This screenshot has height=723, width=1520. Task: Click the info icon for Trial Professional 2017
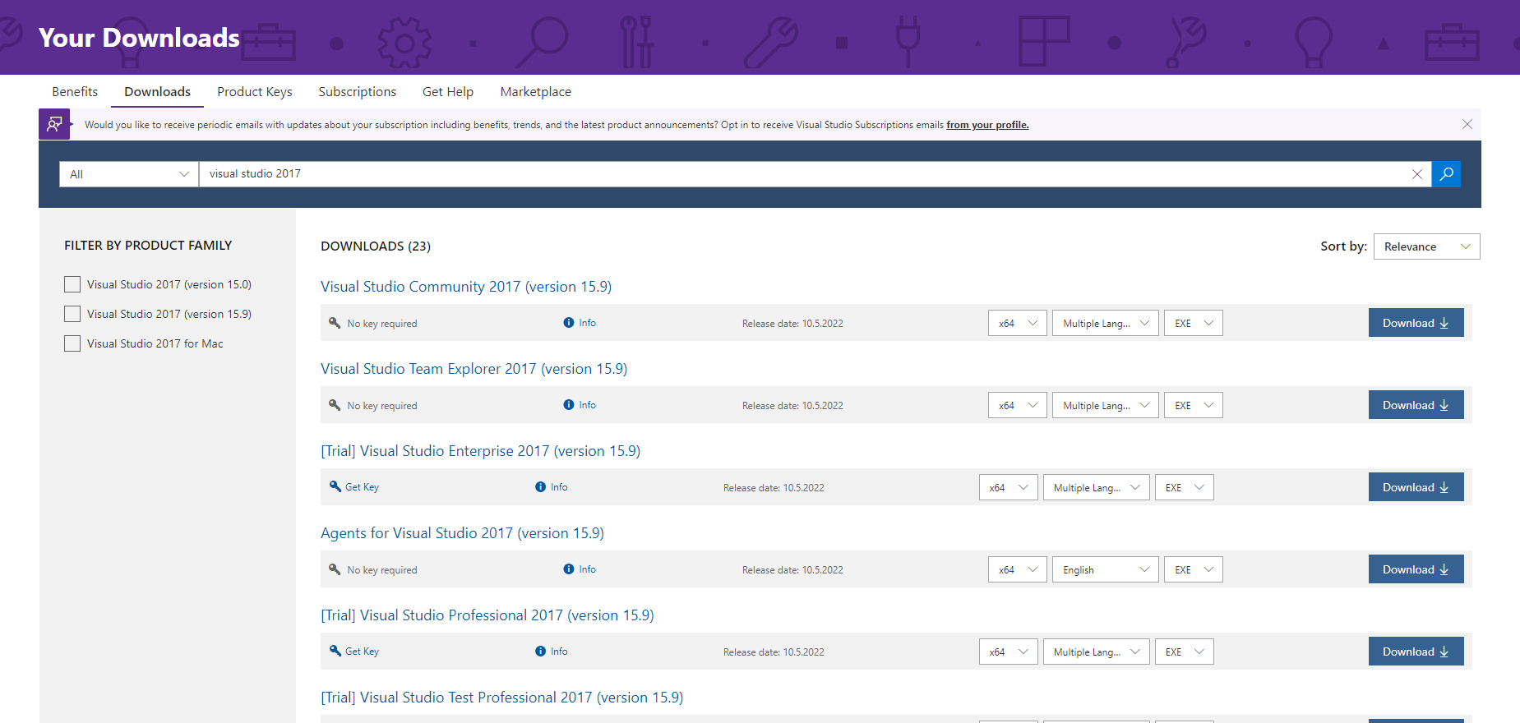tap(540, 652)
